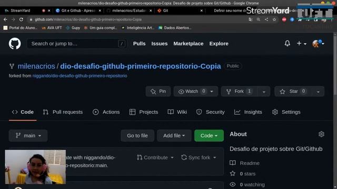Open the user avatar menu
This screenshot has width=337, height=189.
click(318, 44)
